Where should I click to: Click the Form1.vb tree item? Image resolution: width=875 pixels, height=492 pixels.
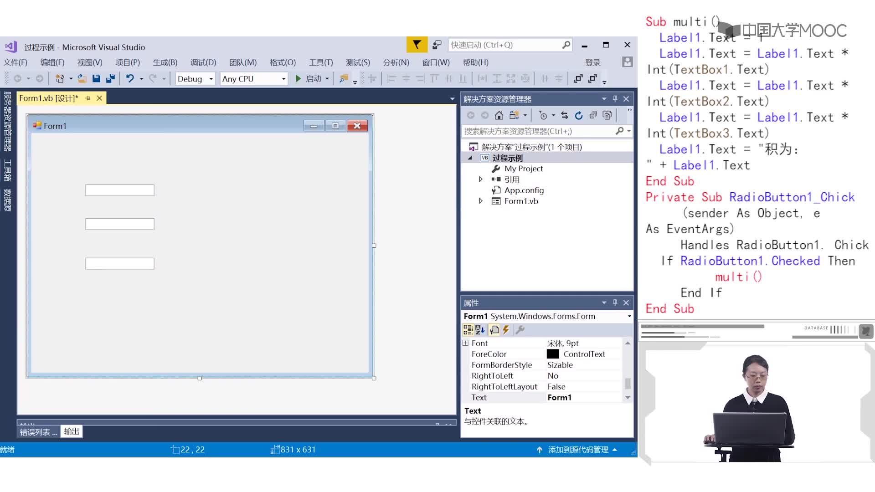tap(521, 200)
